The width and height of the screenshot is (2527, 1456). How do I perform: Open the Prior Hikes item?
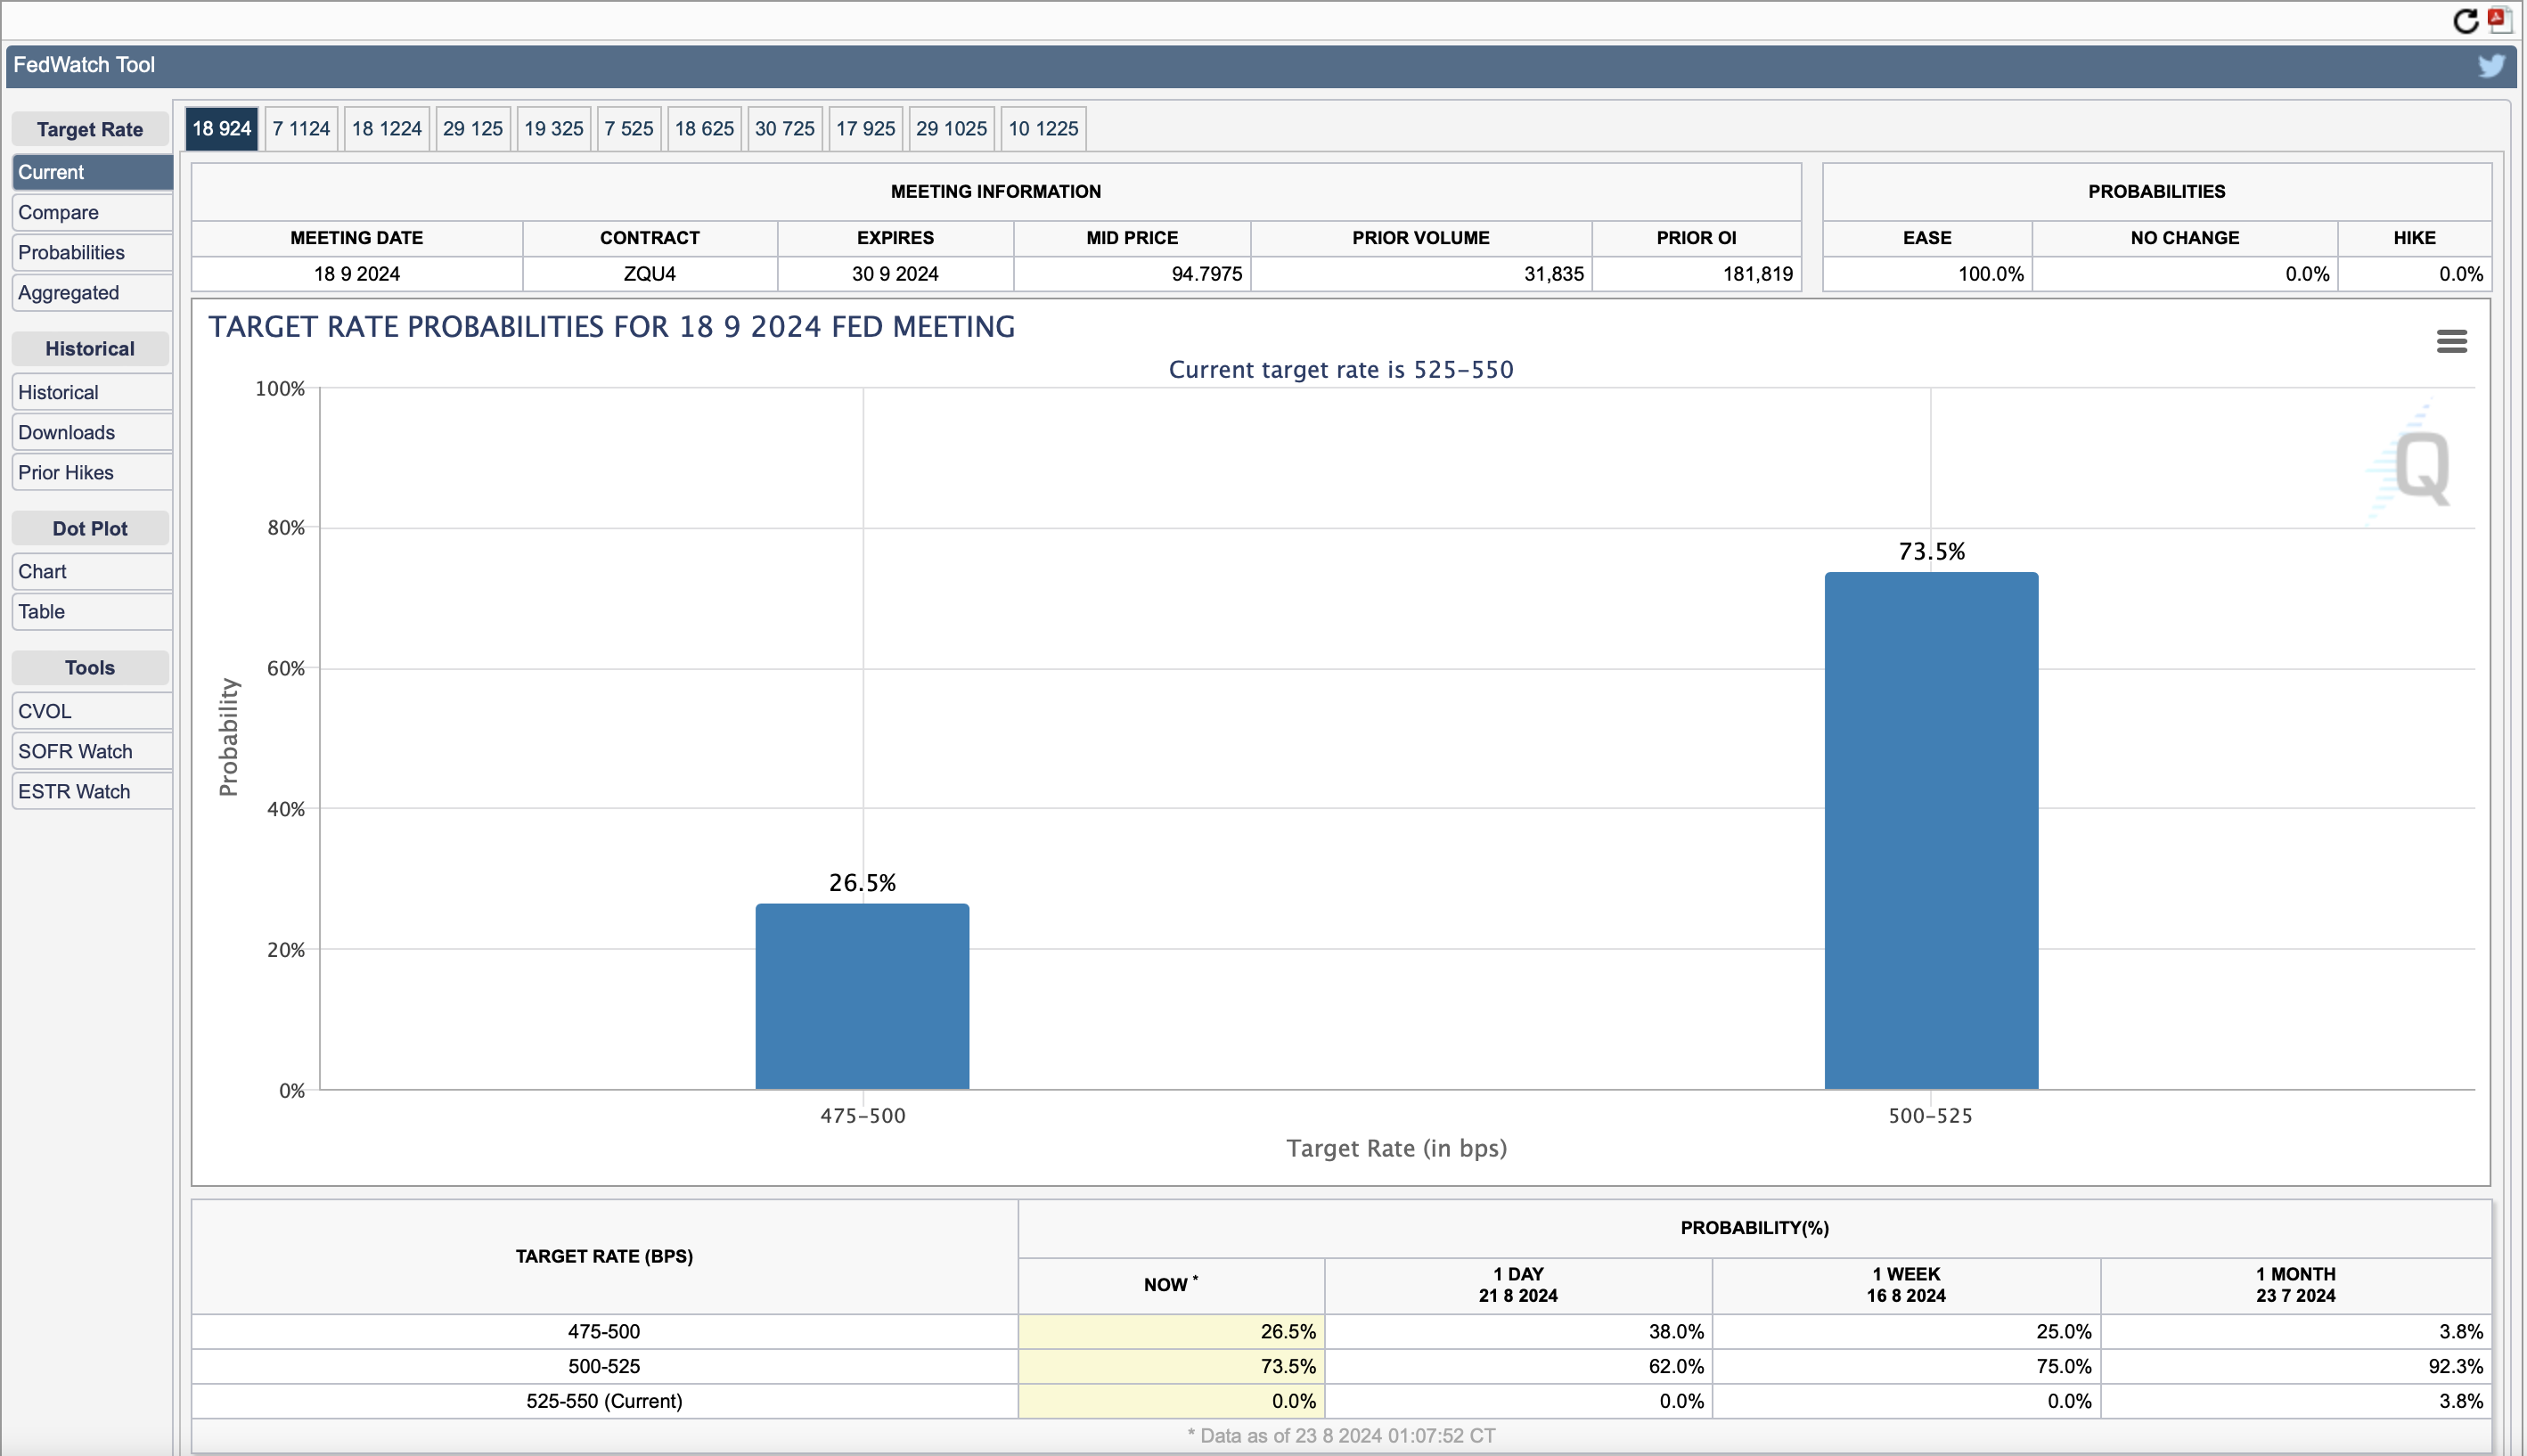tap(92, 472)
